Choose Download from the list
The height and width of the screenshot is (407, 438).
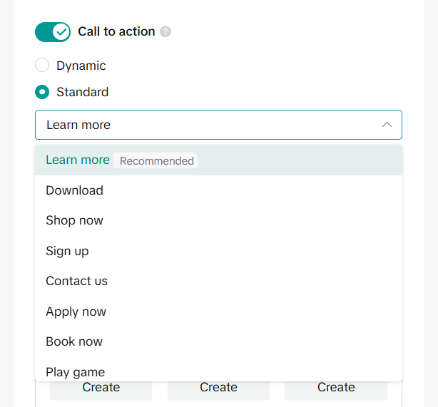74,190
